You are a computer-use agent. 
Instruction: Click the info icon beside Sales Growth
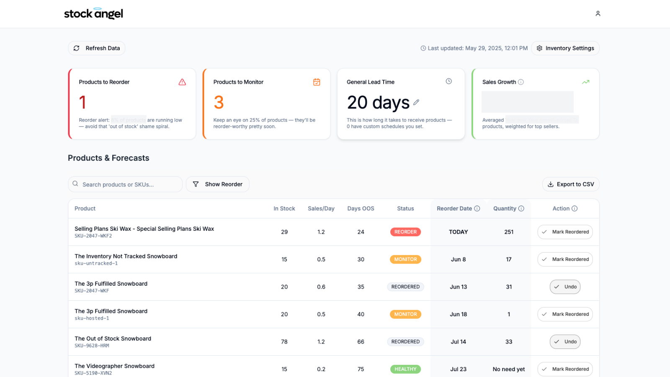pos(521,82)
